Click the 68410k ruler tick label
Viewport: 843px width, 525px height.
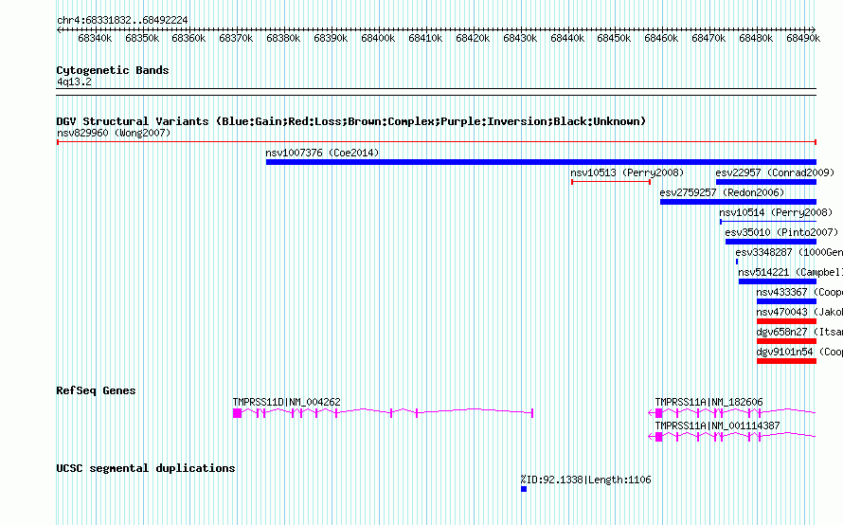tap(425, 39)
